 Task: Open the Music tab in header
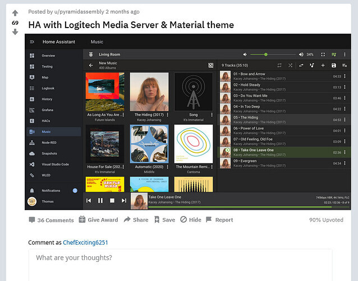[97, 42]
